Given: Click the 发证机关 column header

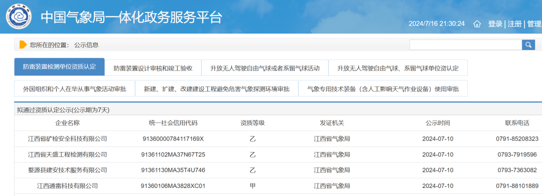Looking at the screenshot, I should click(x=332, y=123).
